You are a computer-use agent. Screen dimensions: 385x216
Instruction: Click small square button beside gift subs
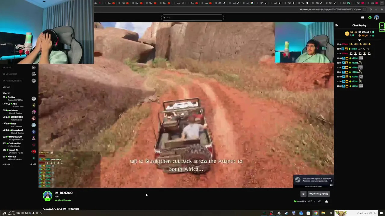(x=303, y=194)
